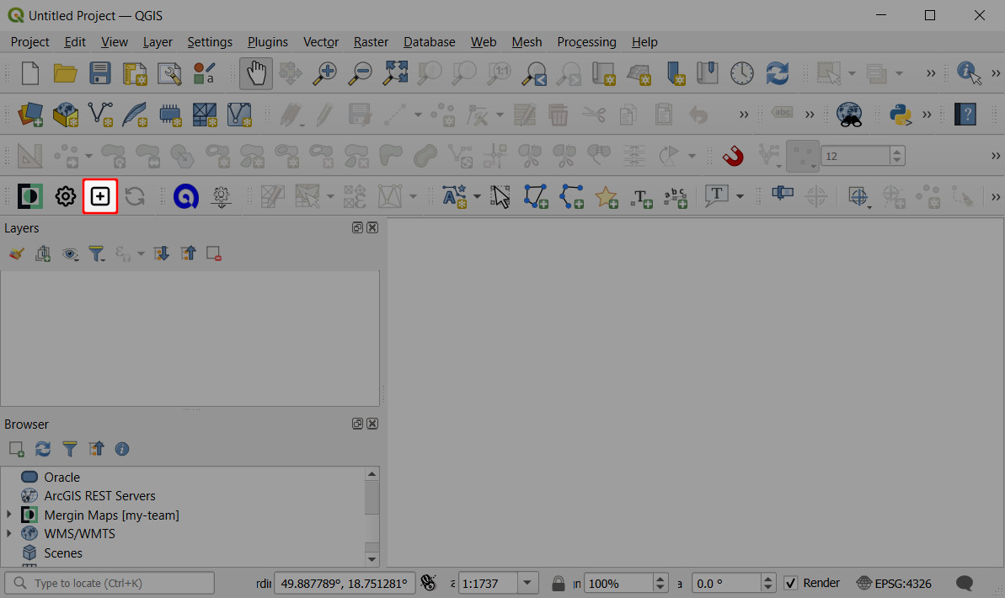Open the help contents book icon
This screenshot has width=1005, height=598.
(x=965, y=115)
